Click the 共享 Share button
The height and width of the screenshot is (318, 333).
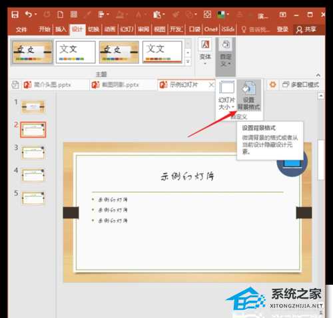coord(306,29)
